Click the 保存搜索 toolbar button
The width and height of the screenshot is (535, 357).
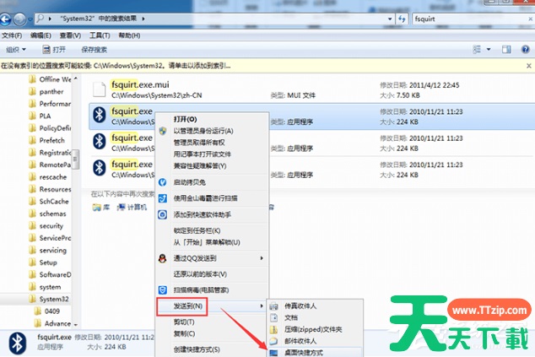point(94,50)
